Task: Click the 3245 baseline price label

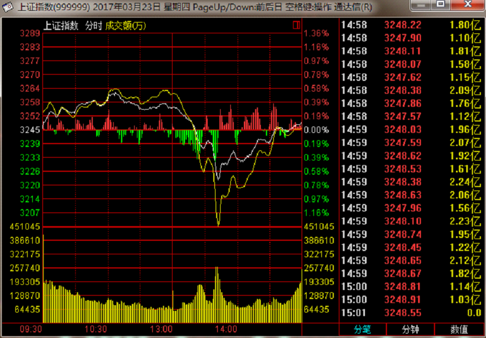Action: [30, 130]
